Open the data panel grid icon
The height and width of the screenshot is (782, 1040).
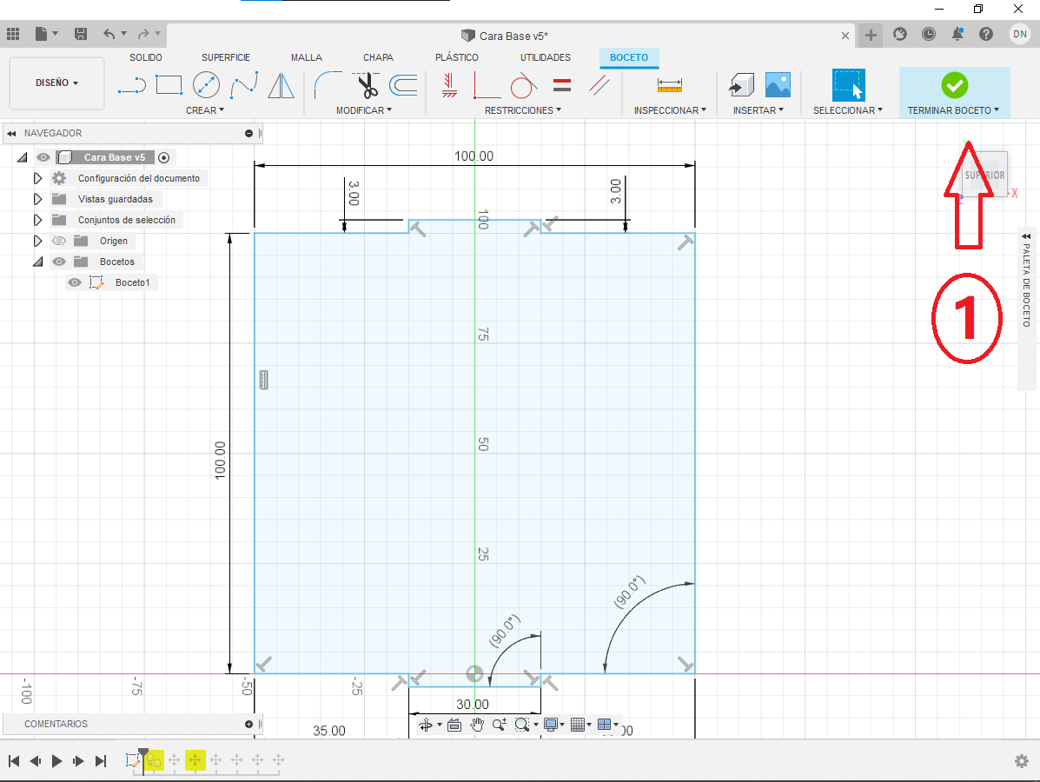[x=13, y=34]
